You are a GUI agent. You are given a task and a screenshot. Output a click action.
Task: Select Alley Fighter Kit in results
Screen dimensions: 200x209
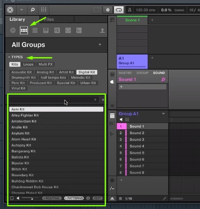56,115
